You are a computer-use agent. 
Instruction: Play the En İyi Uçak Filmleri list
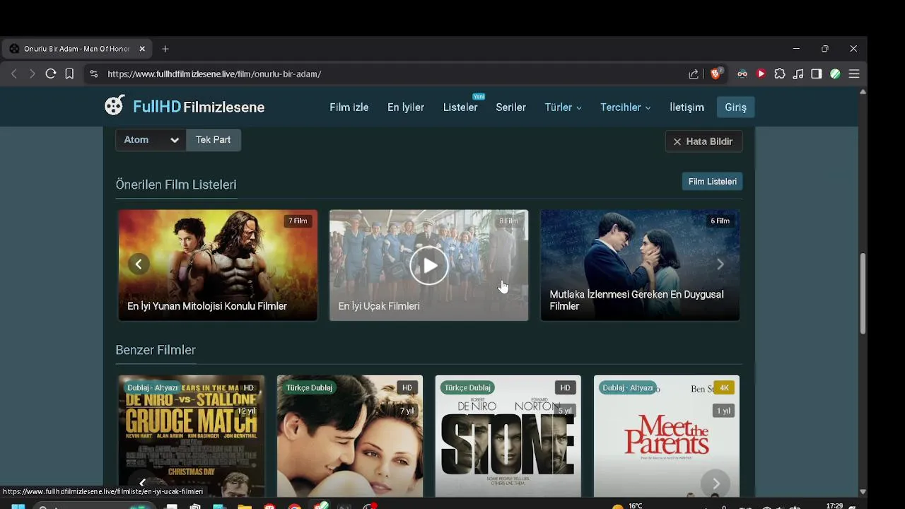click(x=429, y=266)
